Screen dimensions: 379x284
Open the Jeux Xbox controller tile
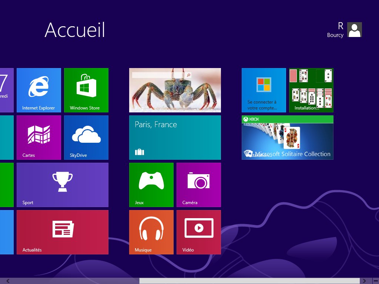[x=151, y=185]
